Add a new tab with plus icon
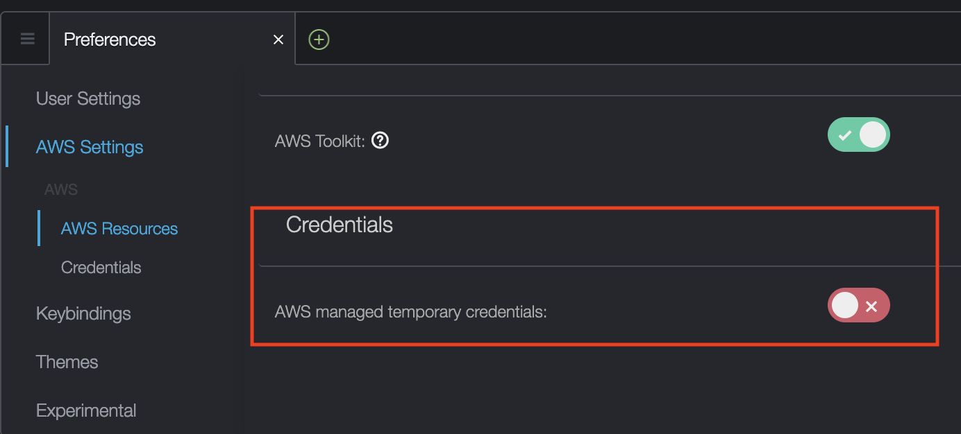 click(x=319, y=40)
